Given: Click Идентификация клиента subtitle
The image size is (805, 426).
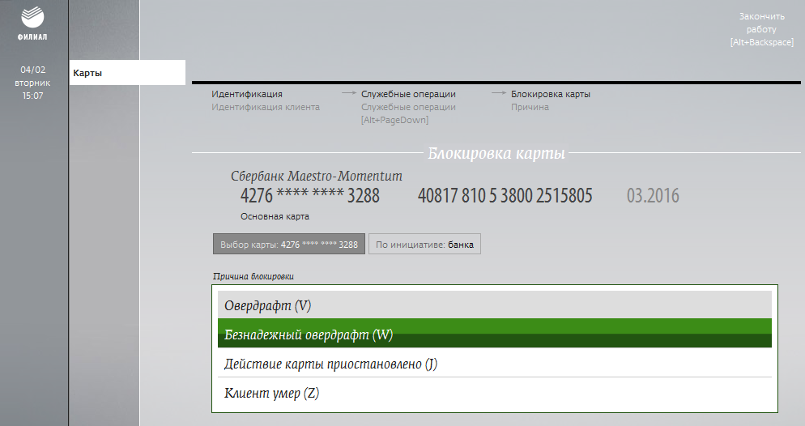Looking at the screenshot, I should [x=266, y=107].
